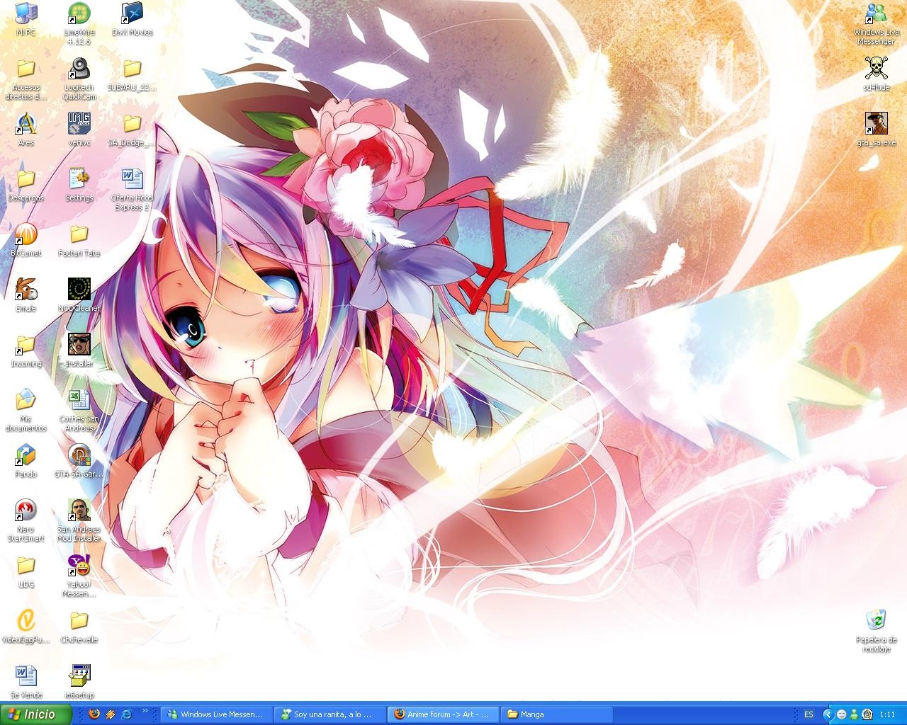
Task: Launch San Andreas Mod Installer shortcut
Action: pyautogui.click(x=79, y=522)
